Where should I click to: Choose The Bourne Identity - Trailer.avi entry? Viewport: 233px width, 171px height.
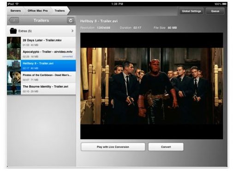click(x=42, y=89)
